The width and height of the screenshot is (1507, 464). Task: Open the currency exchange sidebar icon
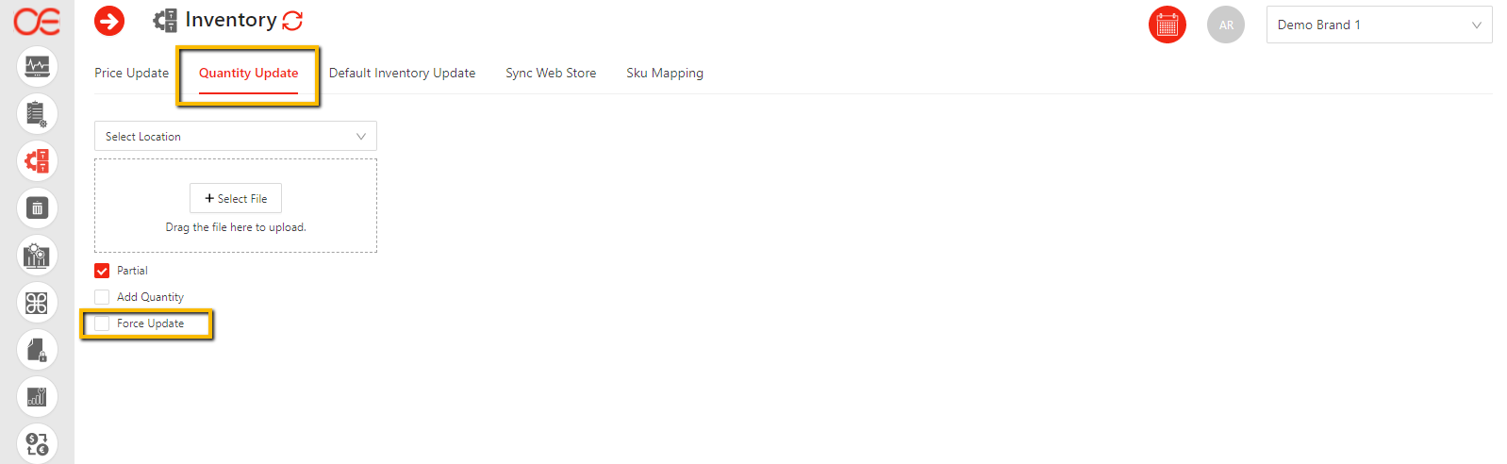point(37,443)
